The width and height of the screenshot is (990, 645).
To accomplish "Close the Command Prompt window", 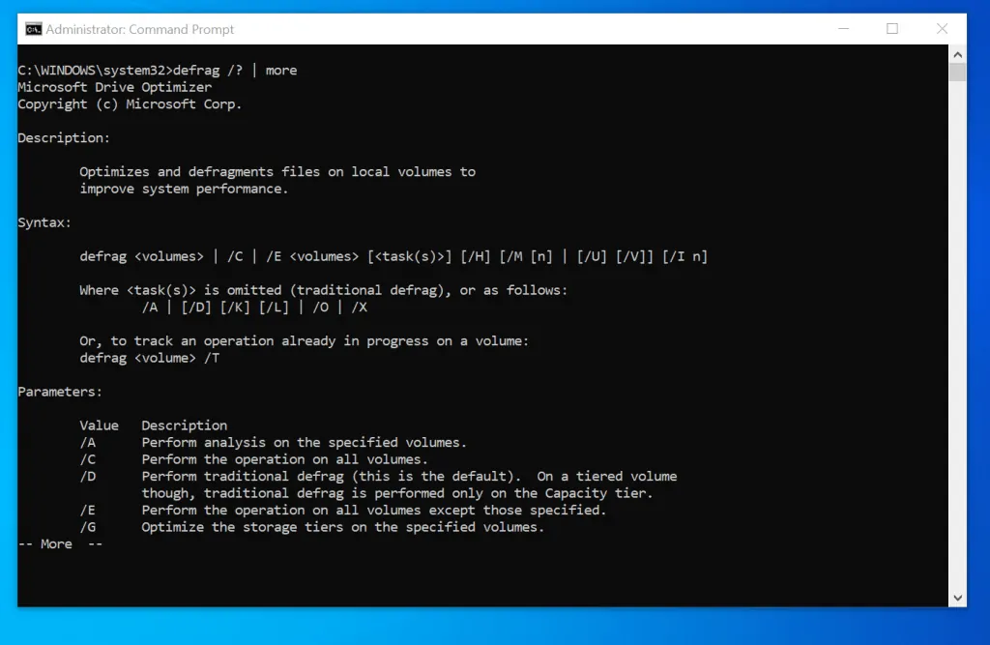I will (943, 29).
